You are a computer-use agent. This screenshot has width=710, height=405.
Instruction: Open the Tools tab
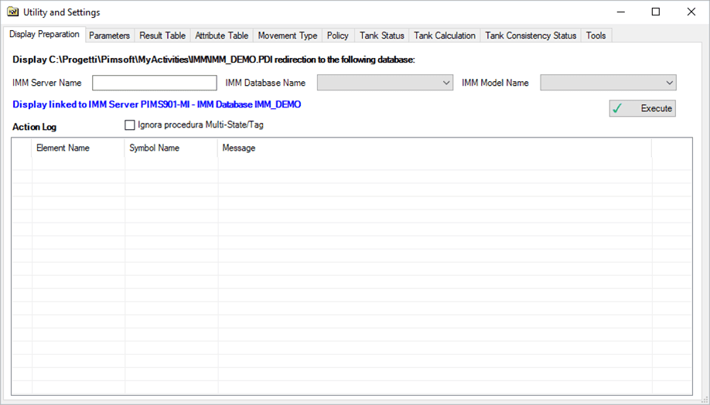596,36
